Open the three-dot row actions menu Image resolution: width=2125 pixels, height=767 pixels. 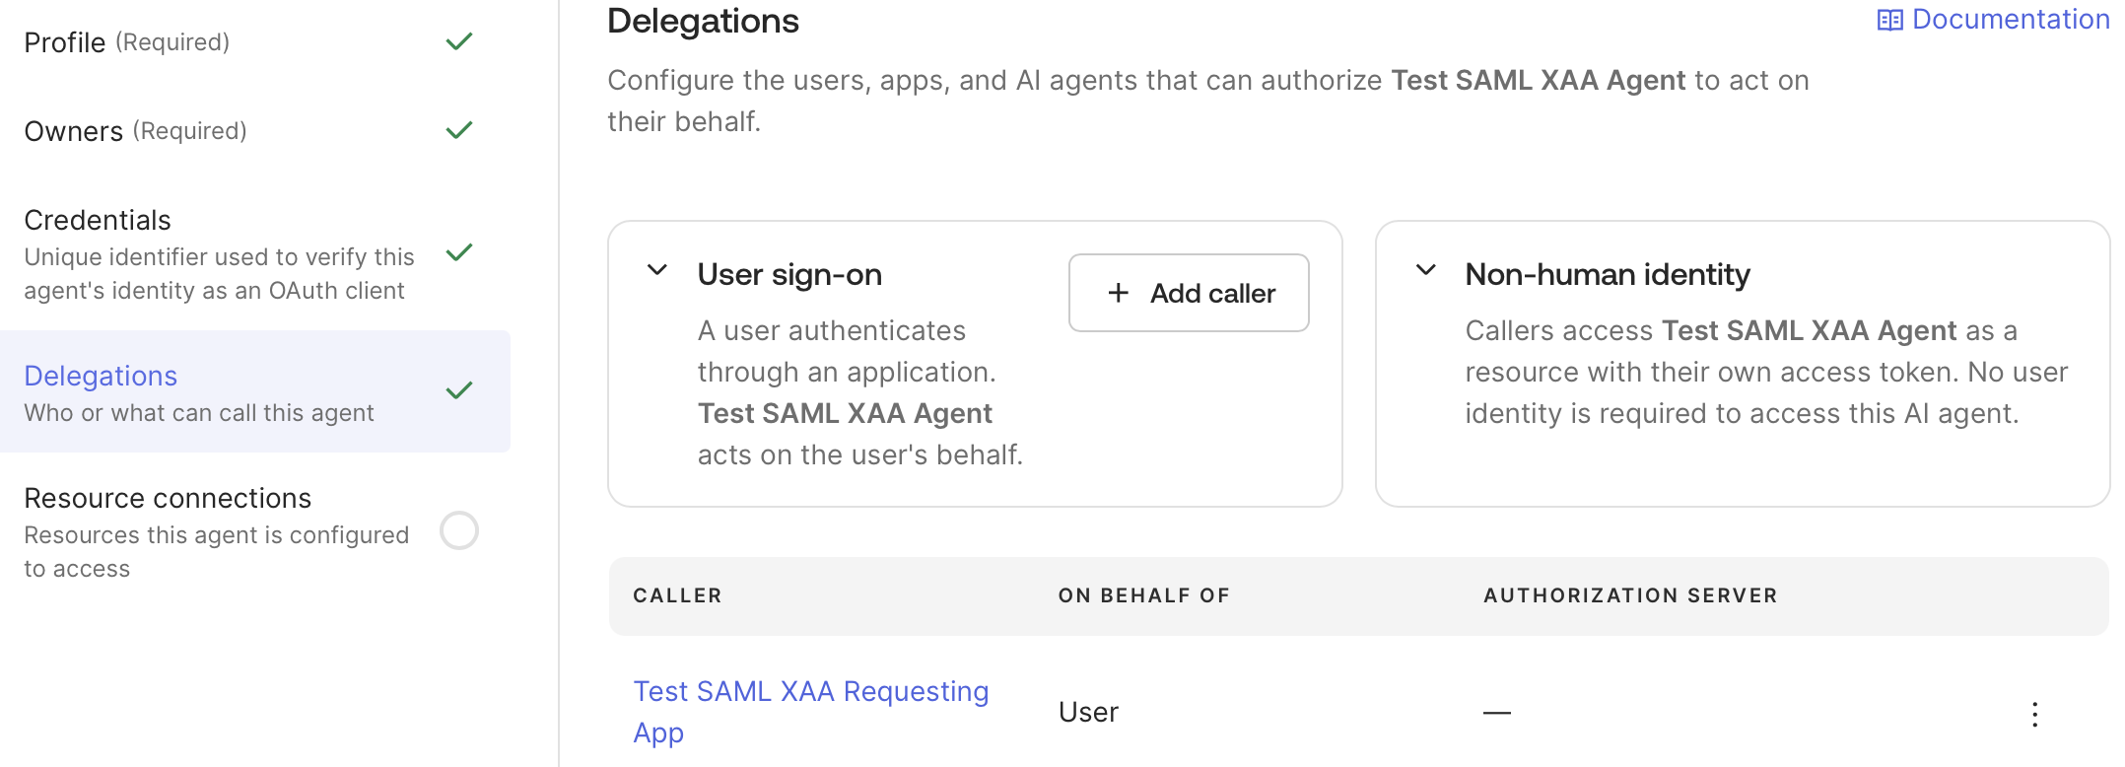click(2034, 714)
